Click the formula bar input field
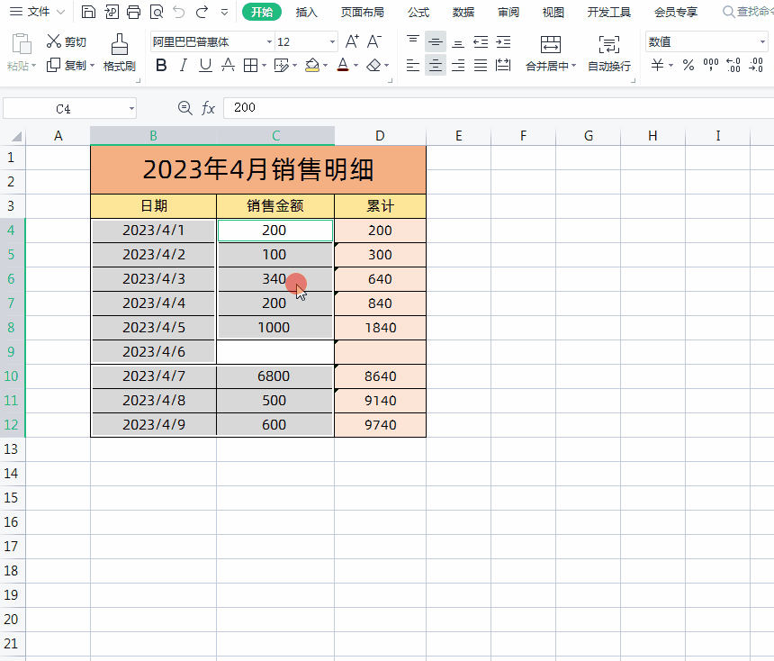This screenshot has height=661, width=774. click(499, 108)
